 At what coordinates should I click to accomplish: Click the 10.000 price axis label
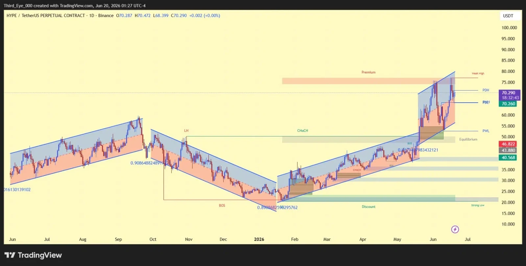click(x=508, y=224)
